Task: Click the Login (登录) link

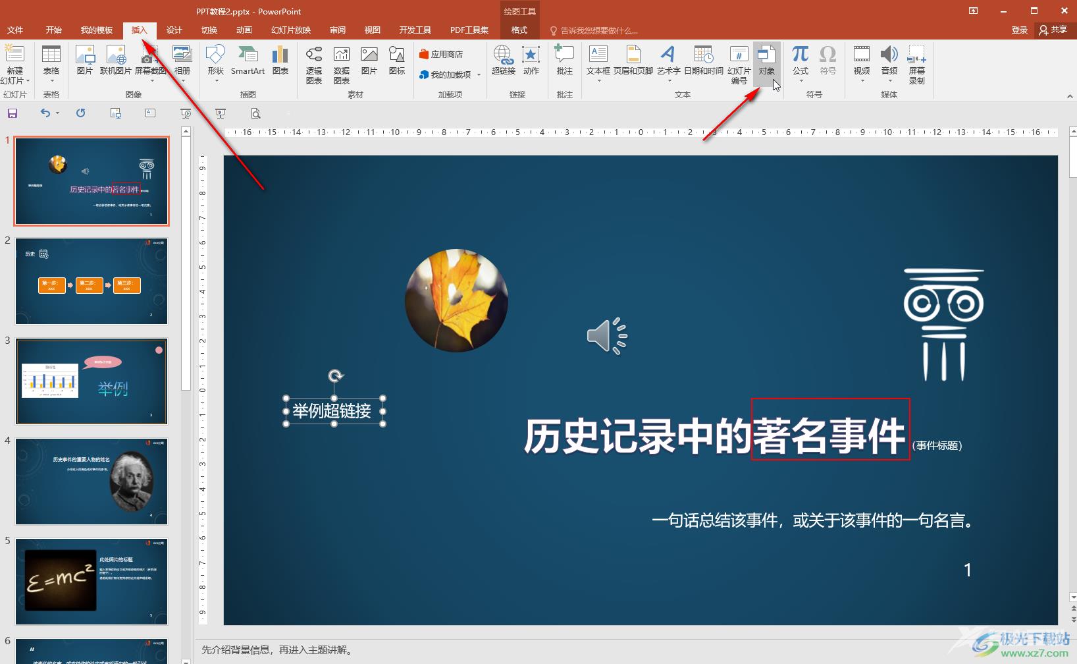Action: pos(1019,30)
